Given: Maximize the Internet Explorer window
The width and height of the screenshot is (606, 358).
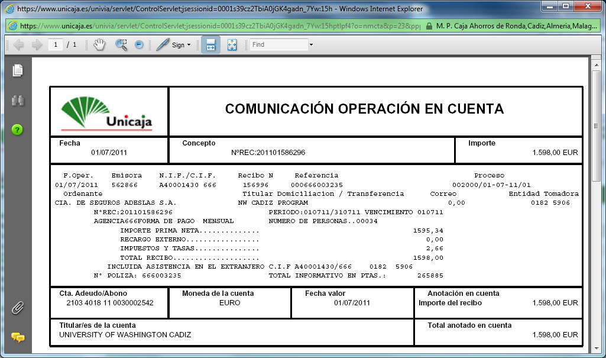Looking at the screenshot, I should (566, 6).
